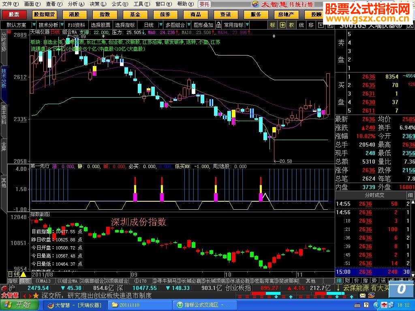Click the 股指期货 button
The width and height of the screenshot is (415, 311).
tap(44, 14)
